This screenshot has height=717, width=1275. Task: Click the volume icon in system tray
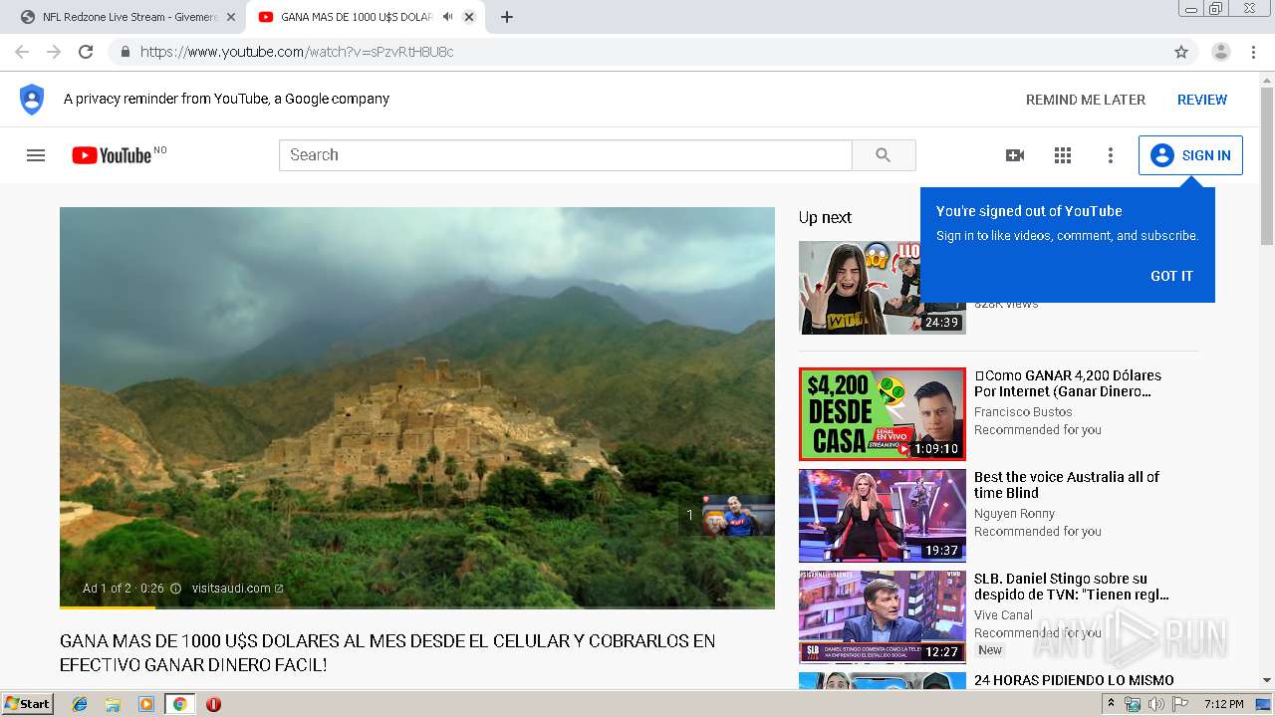pos(1155,704)
